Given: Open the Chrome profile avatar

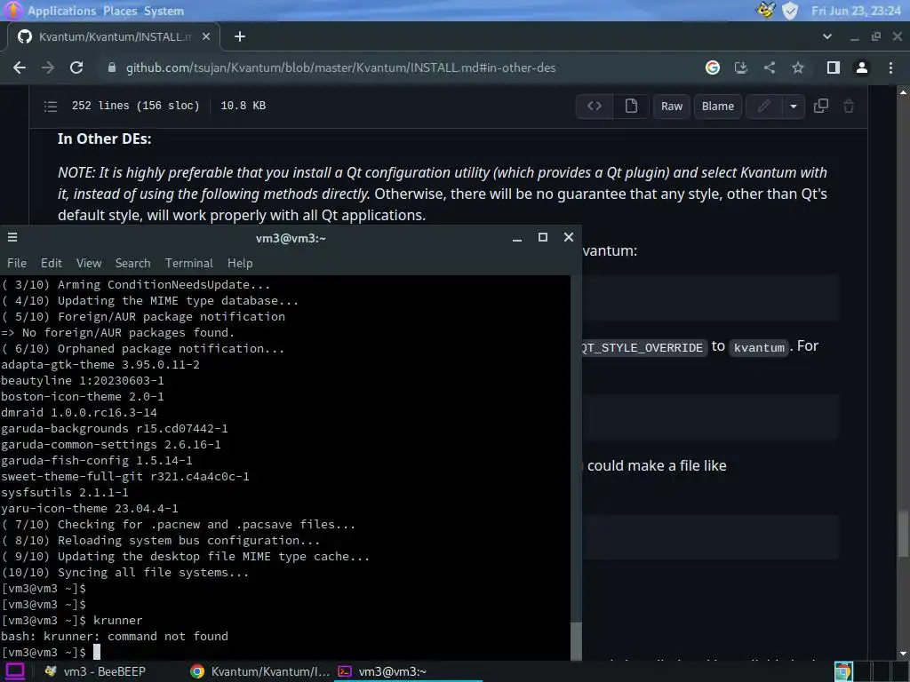Looking at the screenshot, I should [862, 67].
